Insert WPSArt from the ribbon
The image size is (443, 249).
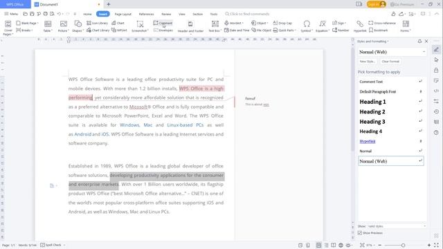119,30
